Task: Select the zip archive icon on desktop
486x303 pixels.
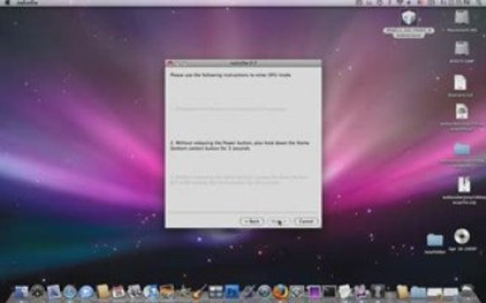Action: click(464, 185)
